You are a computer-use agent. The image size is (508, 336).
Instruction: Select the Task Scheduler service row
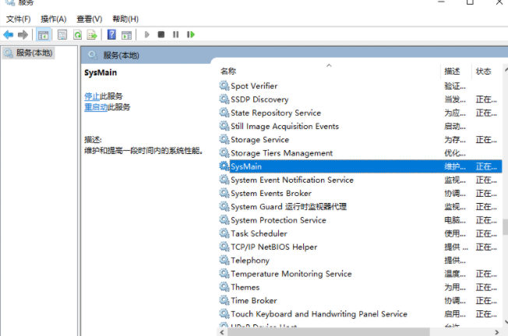tap(259, 233)
